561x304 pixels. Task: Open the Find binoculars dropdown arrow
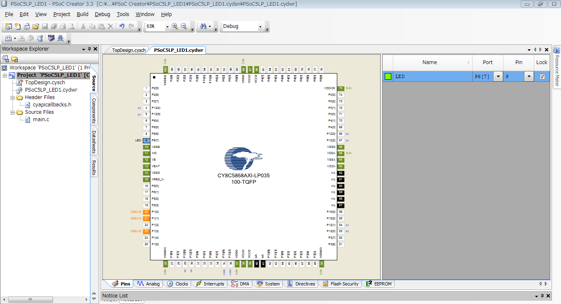pyautogui.click(x=210, y=26)
